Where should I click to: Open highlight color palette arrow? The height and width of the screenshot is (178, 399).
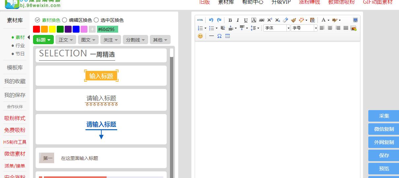click(x=340, y=20)
